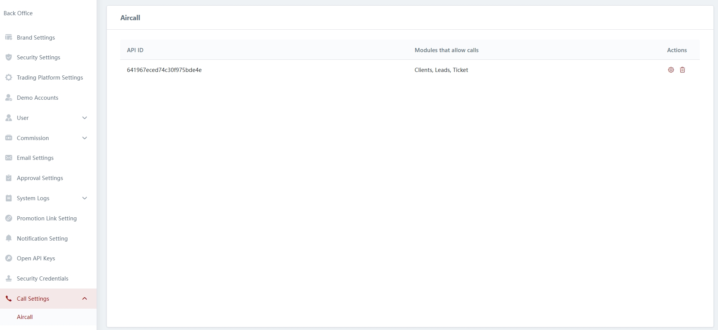The height and width of the screenshot is (330, 718).
Task: Open the Security Credentials page
Action: click(x=43, y=279)
